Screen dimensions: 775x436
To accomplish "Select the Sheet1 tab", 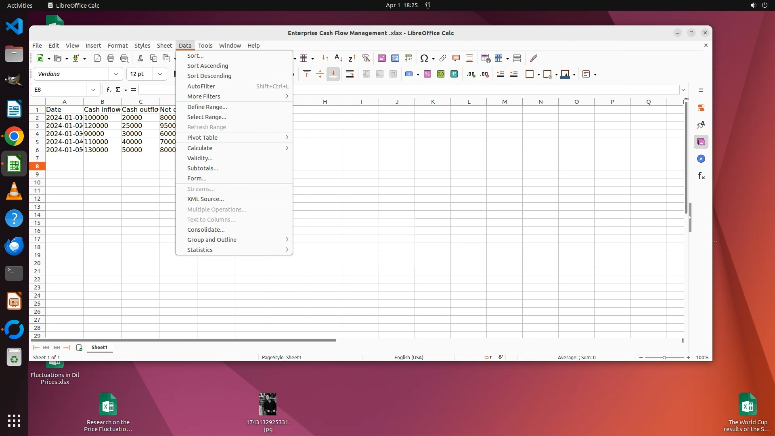I will coord(99,348).
